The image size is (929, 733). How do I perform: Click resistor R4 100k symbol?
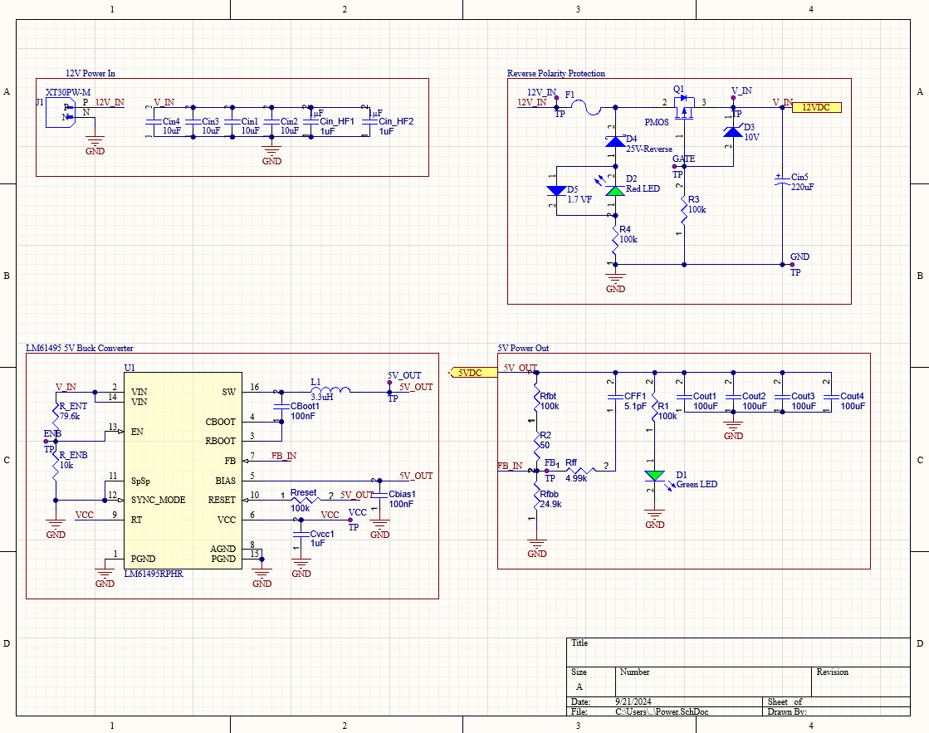click(615, 239)
